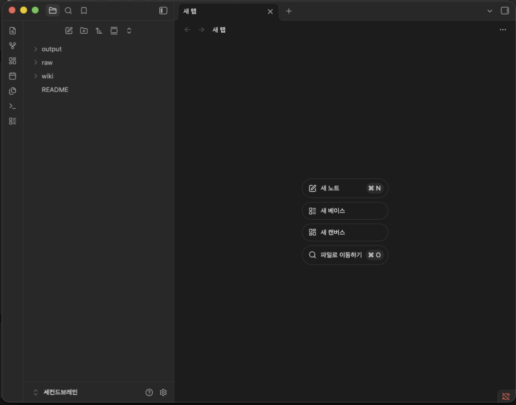Expand the output folder
The height and width of the screenshot is (405, 516).
click(36, 49)
